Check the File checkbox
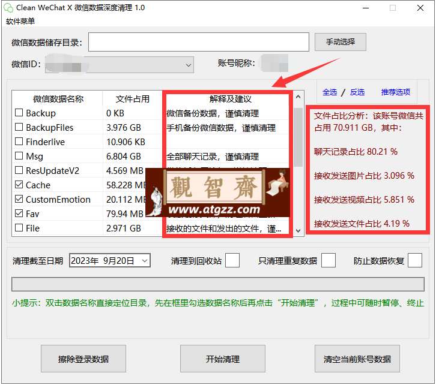The image size is (436, 385). 19,228
